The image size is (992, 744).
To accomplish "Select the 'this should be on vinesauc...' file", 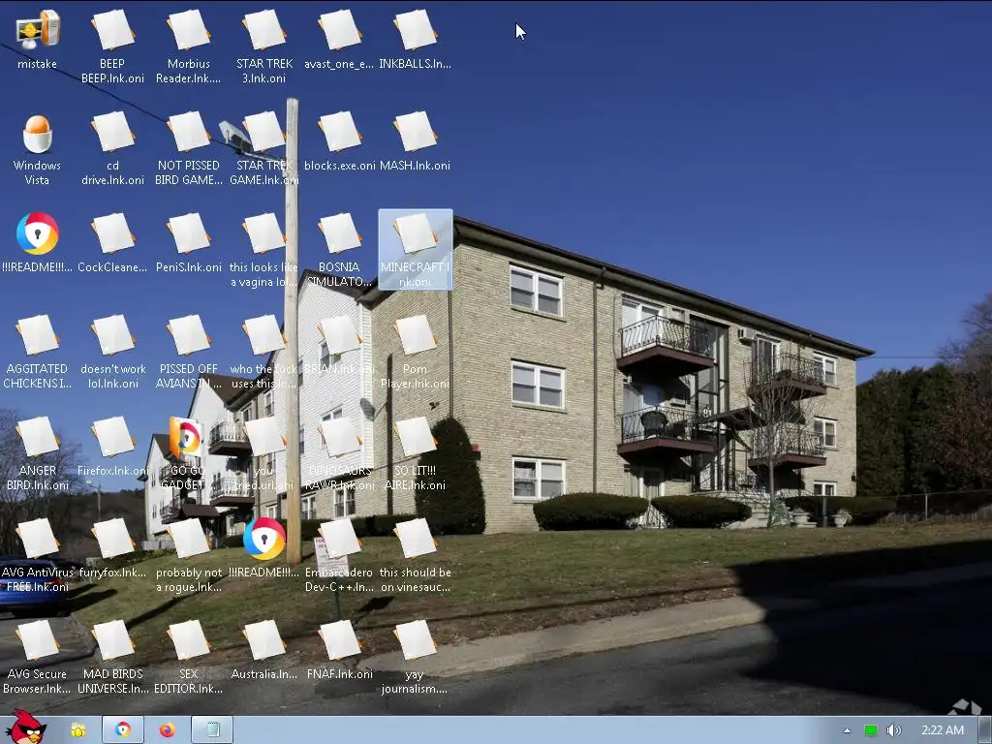I will [415, 556].
